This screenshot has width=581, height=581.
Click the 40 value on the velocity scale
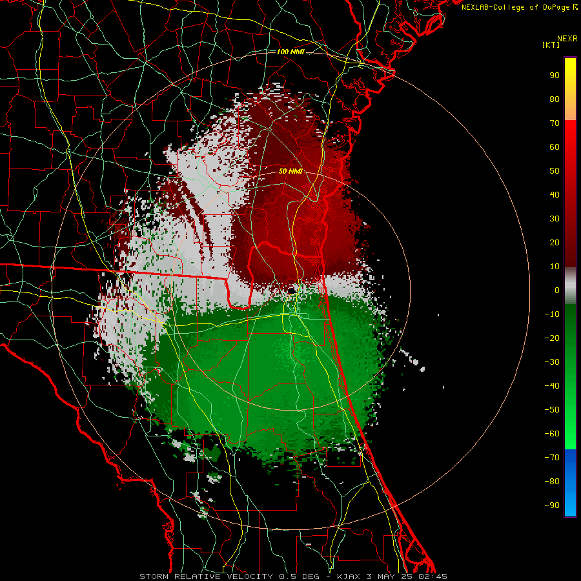pos(555,195)
